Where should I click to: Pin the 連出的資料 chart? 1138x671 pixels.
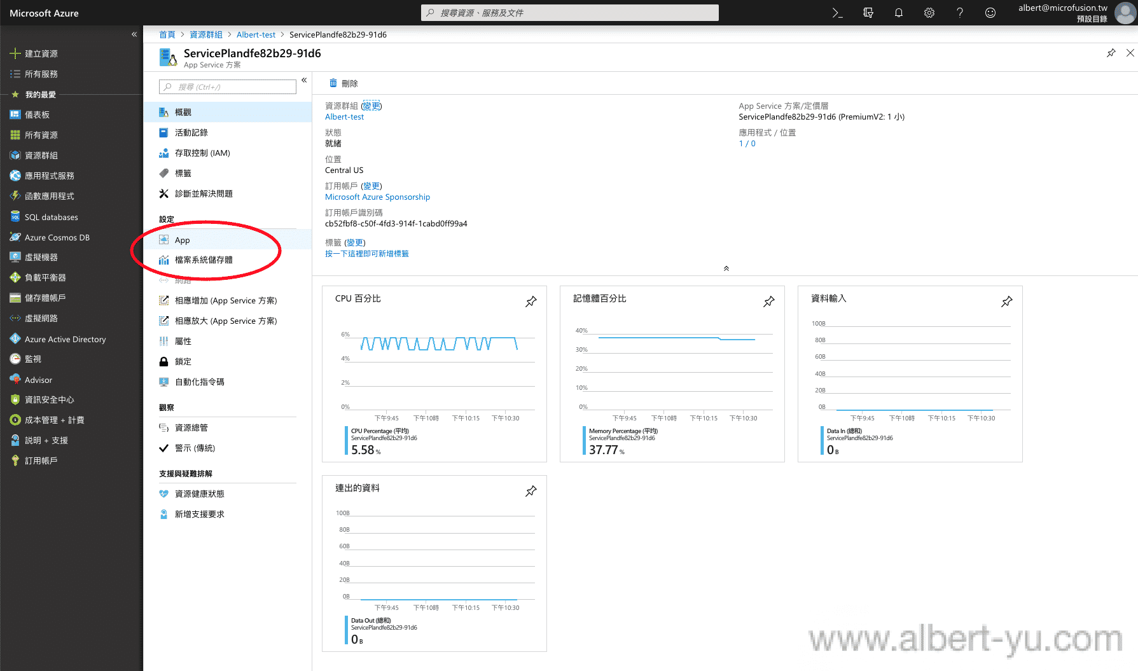point(531,491)
